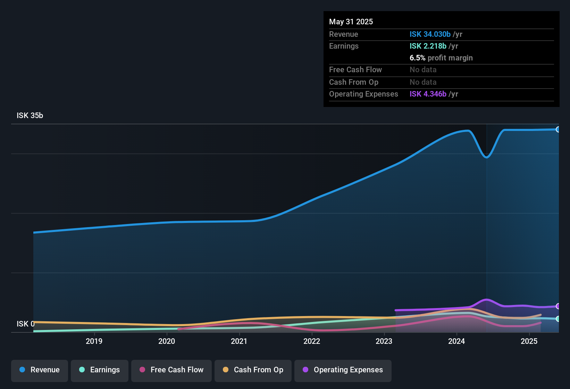Click the revenue dip in mid-2024
The image size is (570, 389).
point(487,157)
